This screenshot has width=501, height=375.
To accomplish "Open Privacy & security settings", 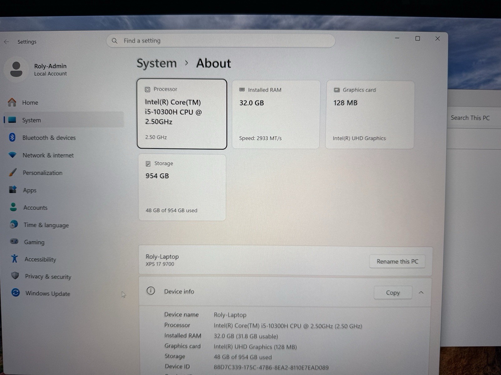I will point(64,276).
